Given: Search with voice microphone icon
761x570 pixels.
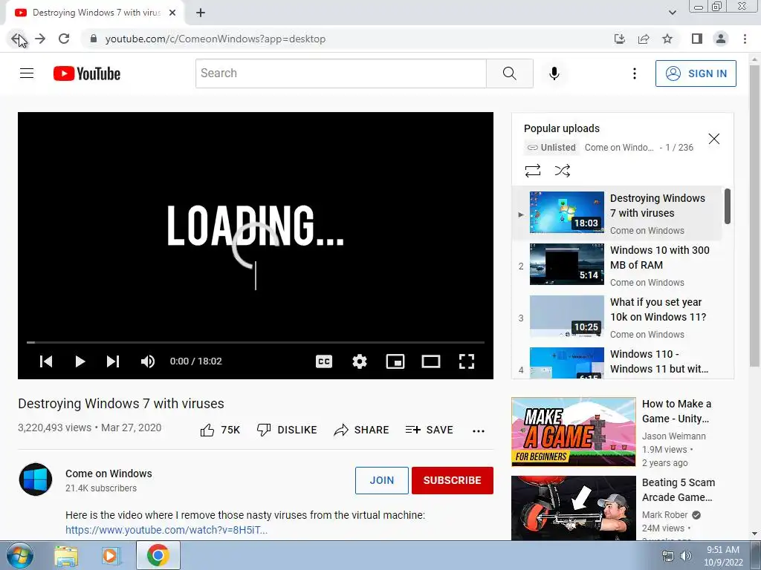Looking at the screenshot, I should pyautogui.click(x=554, y=73).
